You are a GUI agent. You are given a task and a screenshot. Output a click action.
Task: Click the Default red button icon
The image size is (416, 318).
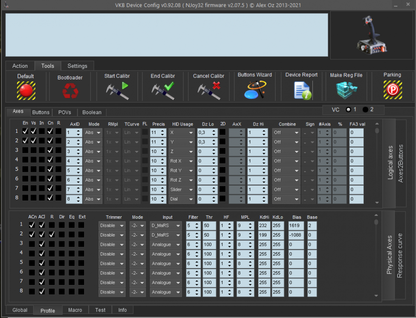point(26,90)
